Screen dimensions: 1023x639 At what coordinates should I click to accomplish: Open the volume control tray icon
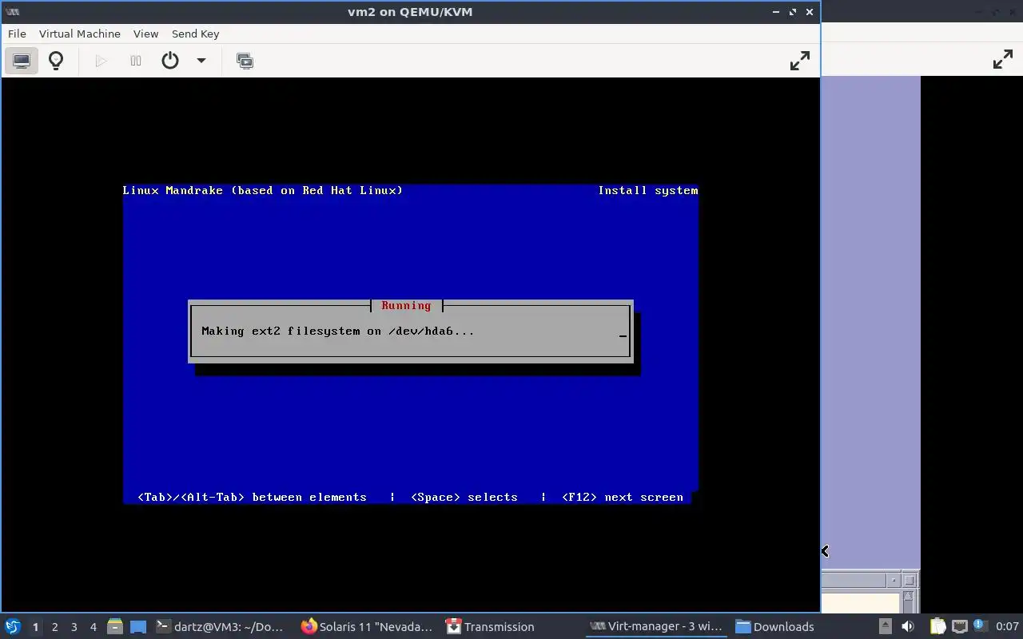(x=908, y=627)
